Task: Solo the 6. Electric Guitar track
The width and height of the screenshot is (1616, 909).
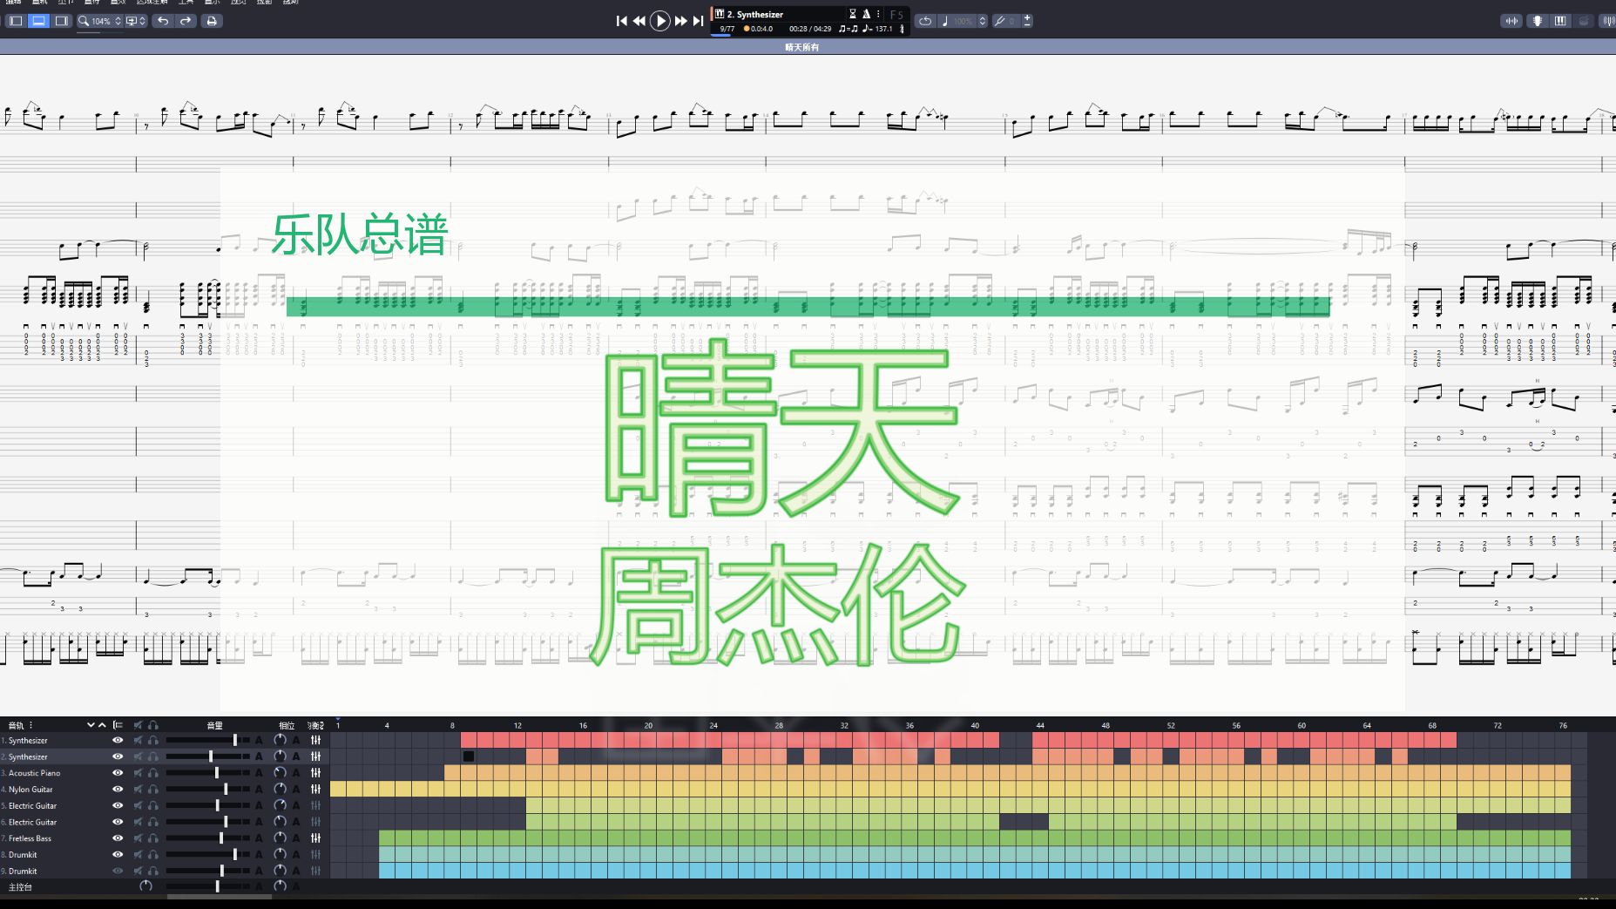Action: [153, 822]
